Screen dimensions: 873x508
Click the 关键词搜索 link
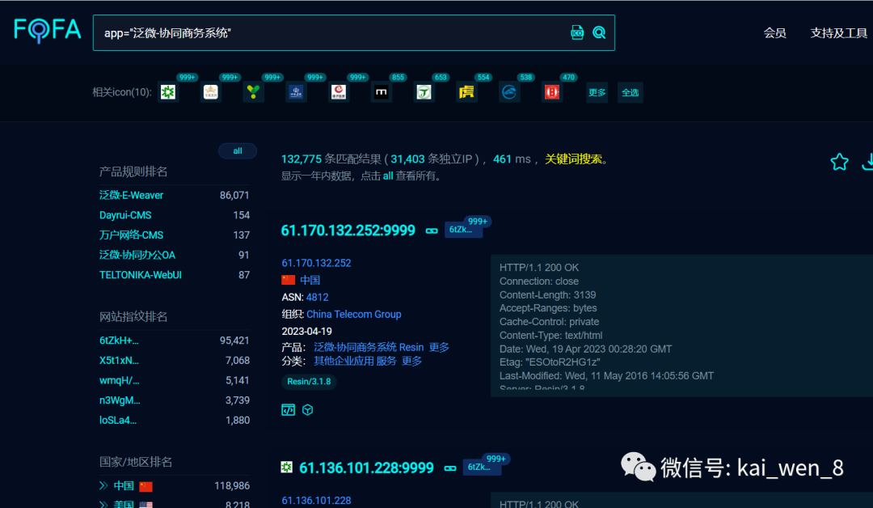click(x=573, y=159)
